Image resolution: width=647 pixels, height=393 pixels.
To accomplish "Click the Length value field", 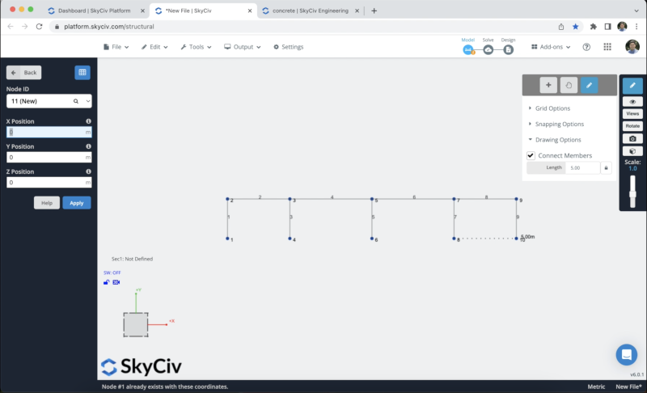I will (x=582, y=168).
